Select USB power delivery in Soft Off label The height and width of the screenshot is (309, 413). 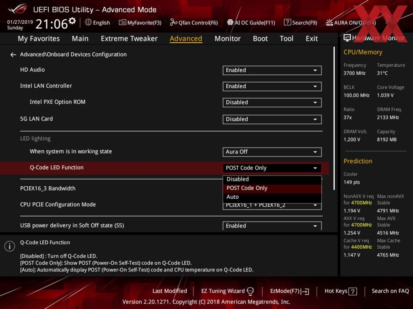pos(72,225)
